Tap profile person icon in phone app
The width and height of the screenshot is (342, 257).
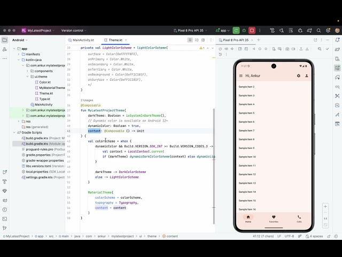point(307,75)
